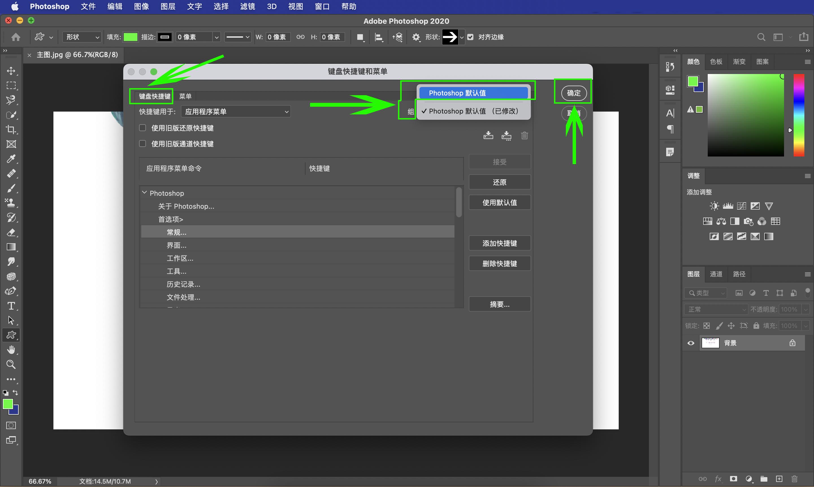The height and width of the screenshot is (487, 814).
Task: Toggle Quick Mask mode icon
Action: (x=11, y=425)
